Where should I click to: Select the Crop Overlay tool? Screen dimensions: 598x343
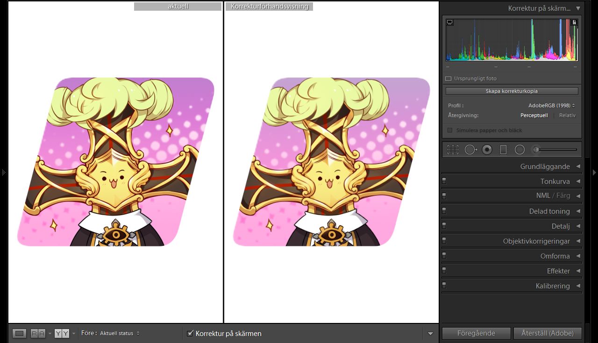(x=453, y=150)
